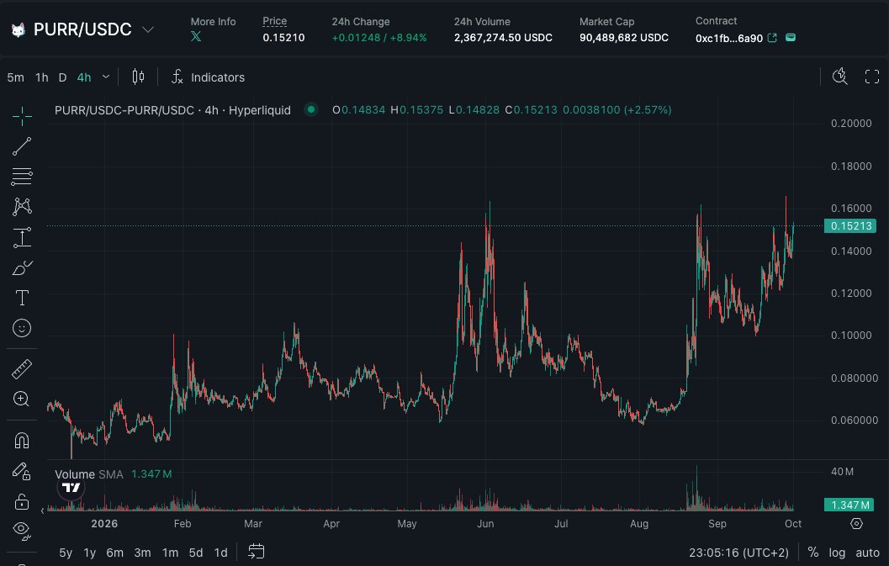The image size is (889, 566).
Task: Switch to the D timeframe
Action: click(x=62, y=77)
